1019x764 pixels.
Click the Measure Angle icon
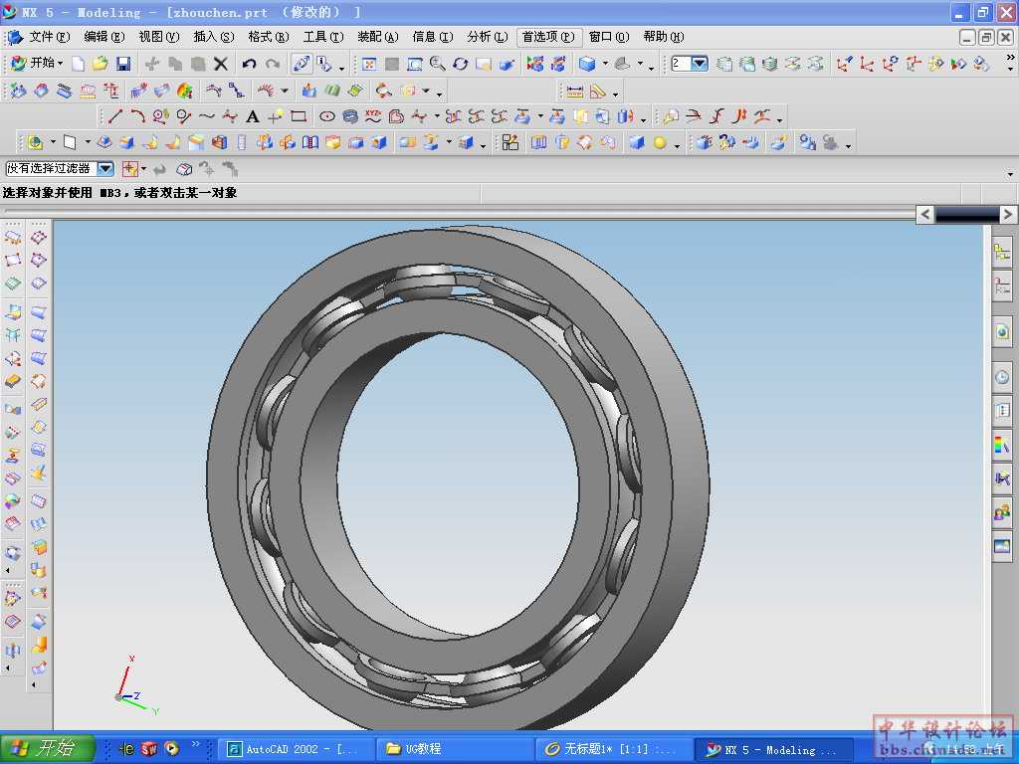tap(598, 92)
